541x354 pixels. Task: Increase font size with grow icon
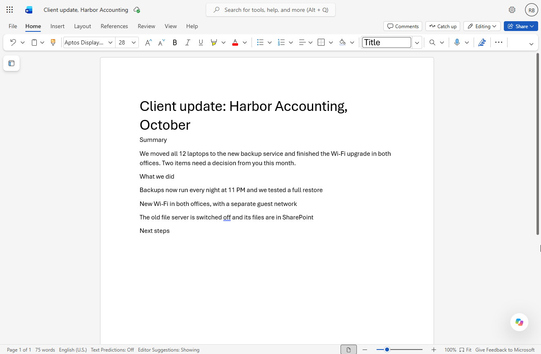pos(149,42)
